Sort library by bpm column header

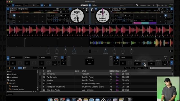tap(112, 71)
